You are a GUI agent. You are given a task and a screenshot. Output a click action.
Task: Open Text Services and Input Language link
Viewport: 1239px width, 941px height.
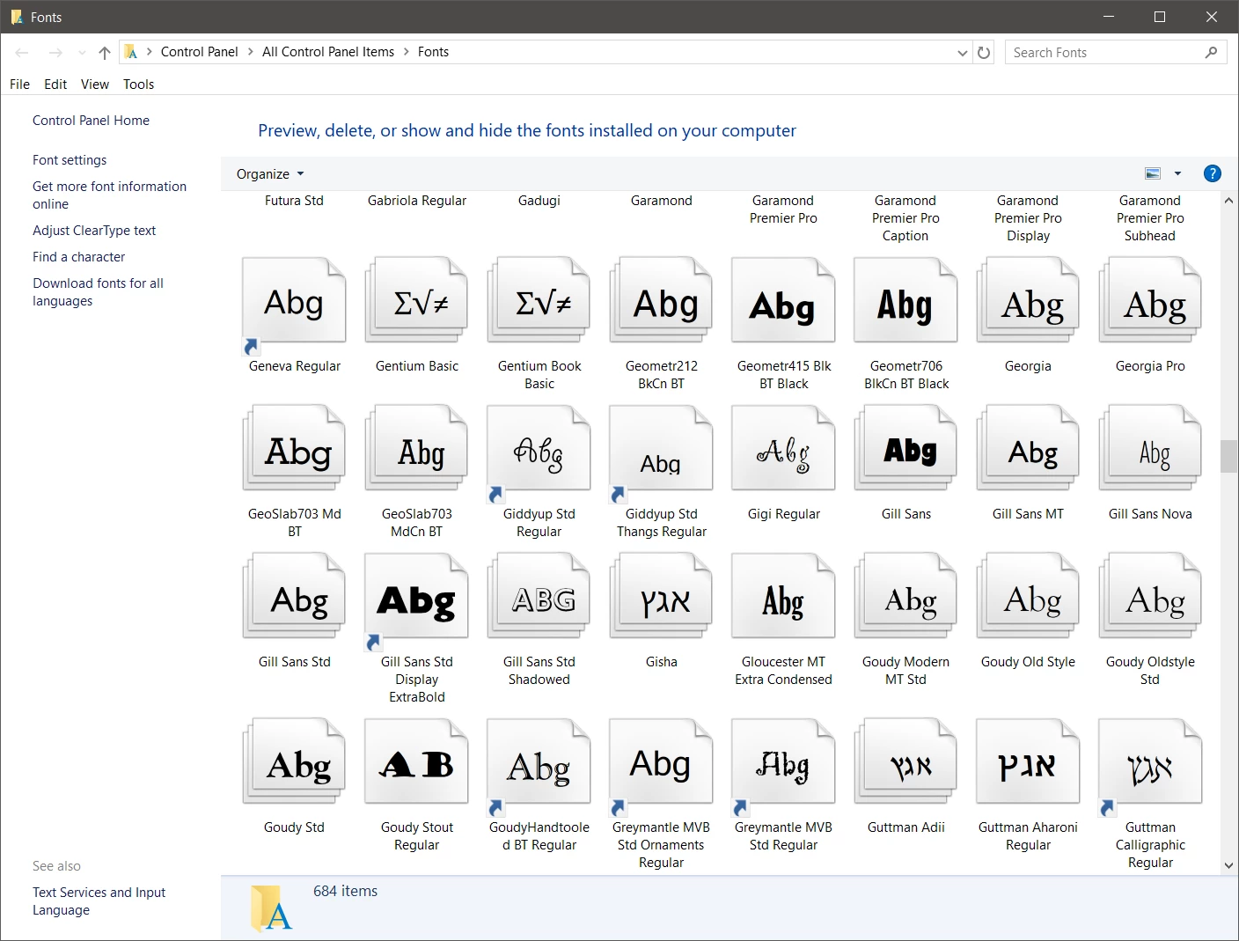[x=99, y=901]
